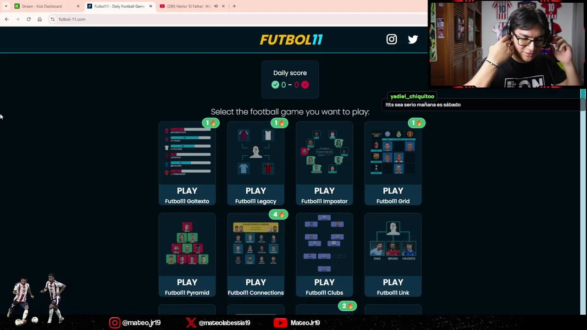Image resolution: width=587 pixels, height=330 pixels.
Task: Click the X logo beside @mateolabestia19
Action: click(191, 323)
